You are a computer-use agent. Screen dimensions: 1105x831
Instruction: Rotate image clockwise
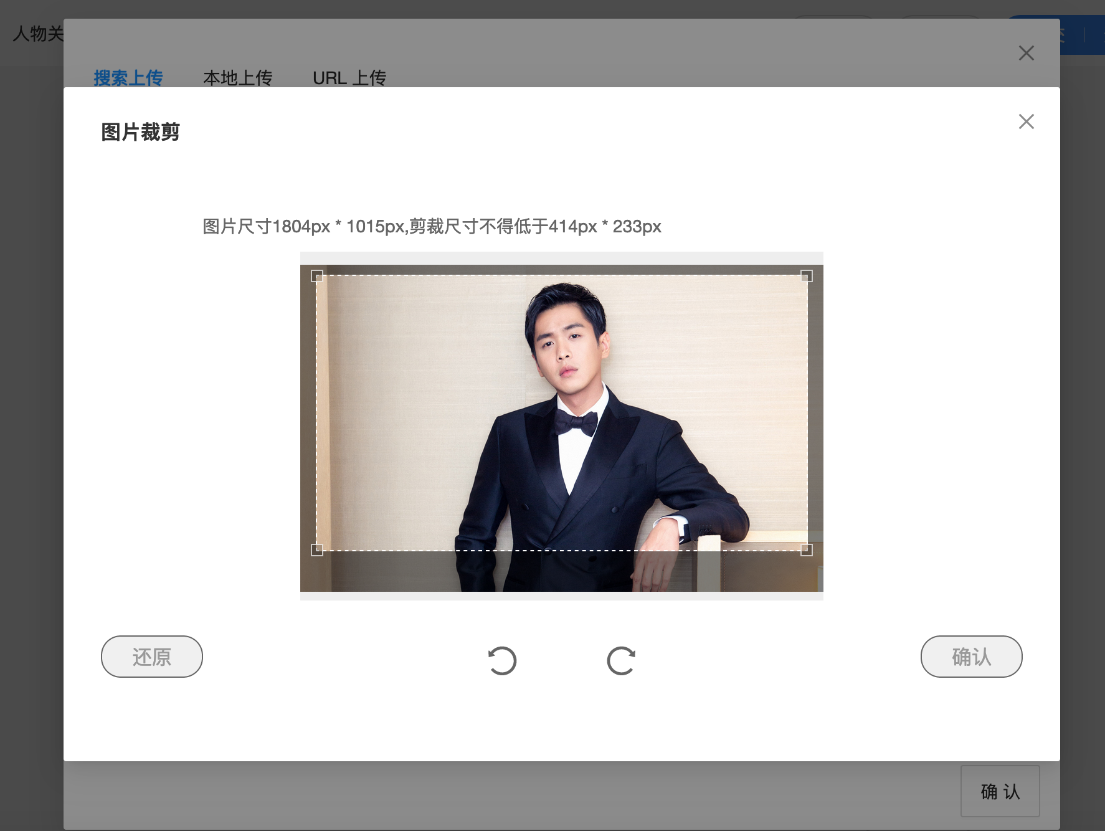pyautogui.click(x=621, y=661)
